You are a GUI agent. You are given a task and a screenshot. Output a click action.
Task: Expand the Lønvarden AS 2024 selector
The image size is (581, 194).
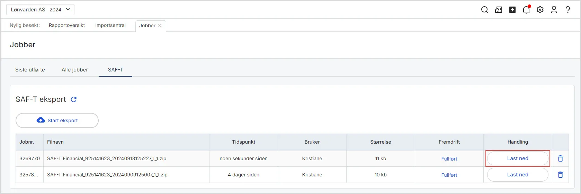click(x=40, y=10)
